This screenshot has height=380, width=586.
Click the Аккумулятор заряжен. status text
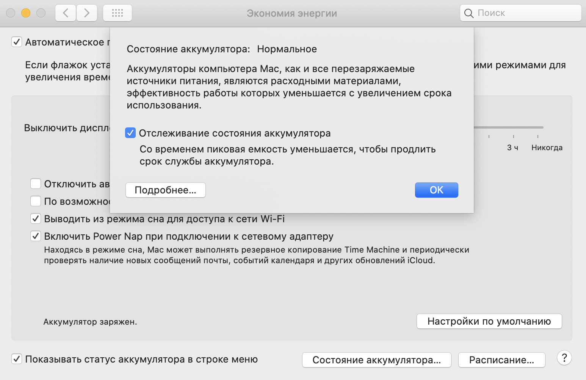tap(90, 322)
